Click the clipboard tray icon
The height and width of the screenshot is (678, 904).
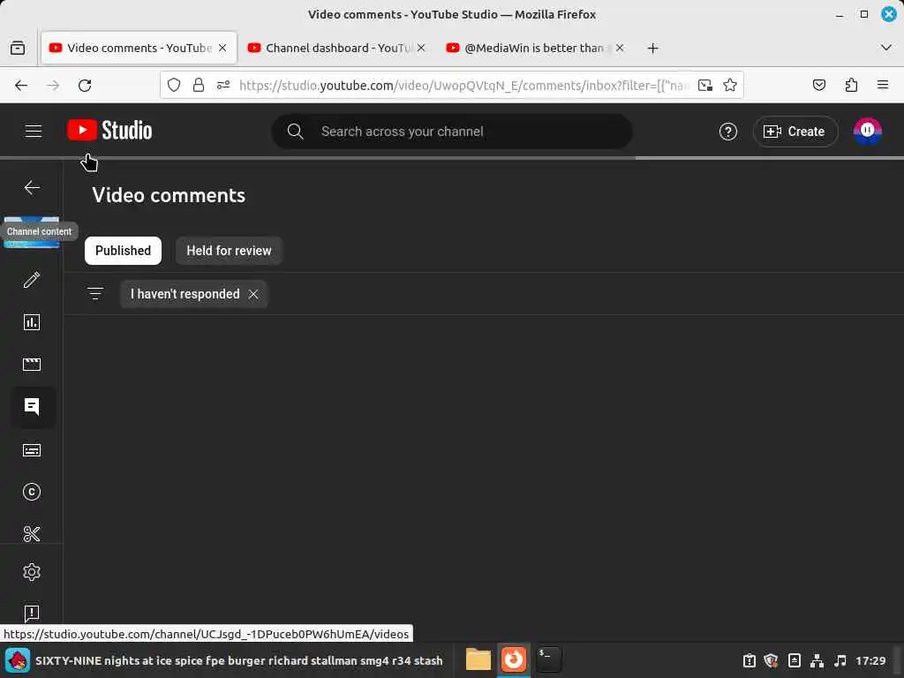pyautogui.click(x=749, y=660)
